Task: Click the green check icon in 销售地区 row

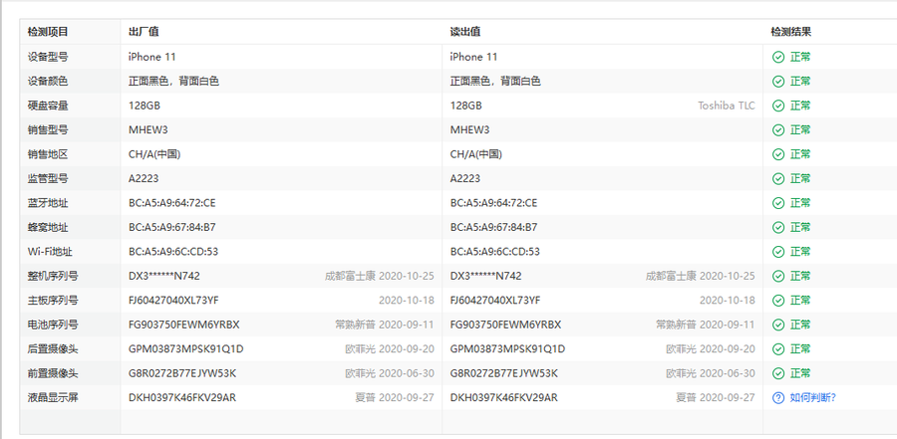Action: coord(778,154)
